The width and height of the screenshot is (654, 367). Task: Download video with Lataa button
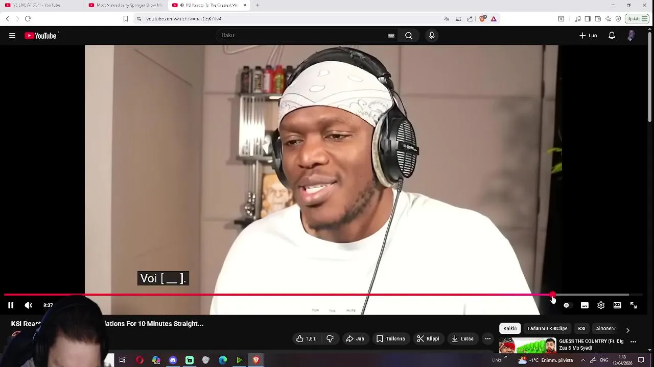click(463, 338)
